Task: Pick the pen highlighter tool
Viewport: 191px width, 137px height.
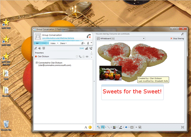Action: [120, 127]
